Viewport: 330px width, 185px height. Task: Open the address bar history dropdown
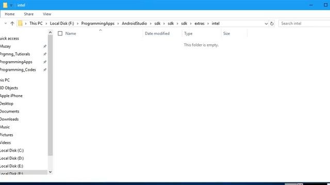pyautogui.click(x=266, y=24)
